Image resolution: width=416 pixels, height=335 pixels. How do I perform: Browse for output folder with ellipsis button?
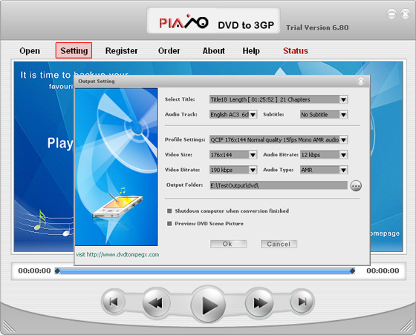coord(356,185)
